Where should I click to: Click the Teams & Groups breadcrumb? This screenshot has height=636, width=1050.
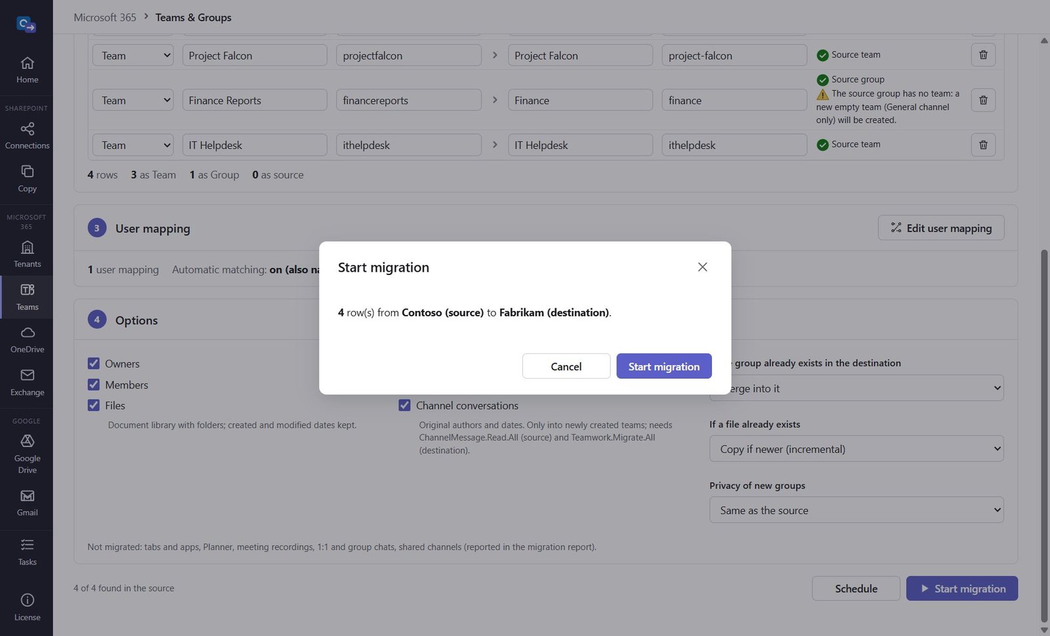coord(194,17)
